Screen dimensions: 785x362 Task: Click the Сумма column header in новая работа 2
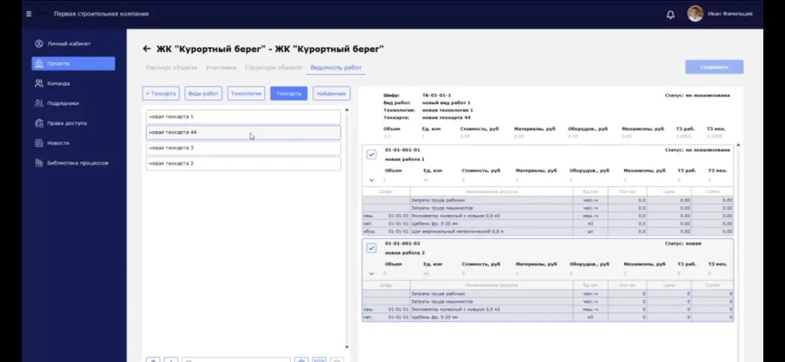click(712, 285)
